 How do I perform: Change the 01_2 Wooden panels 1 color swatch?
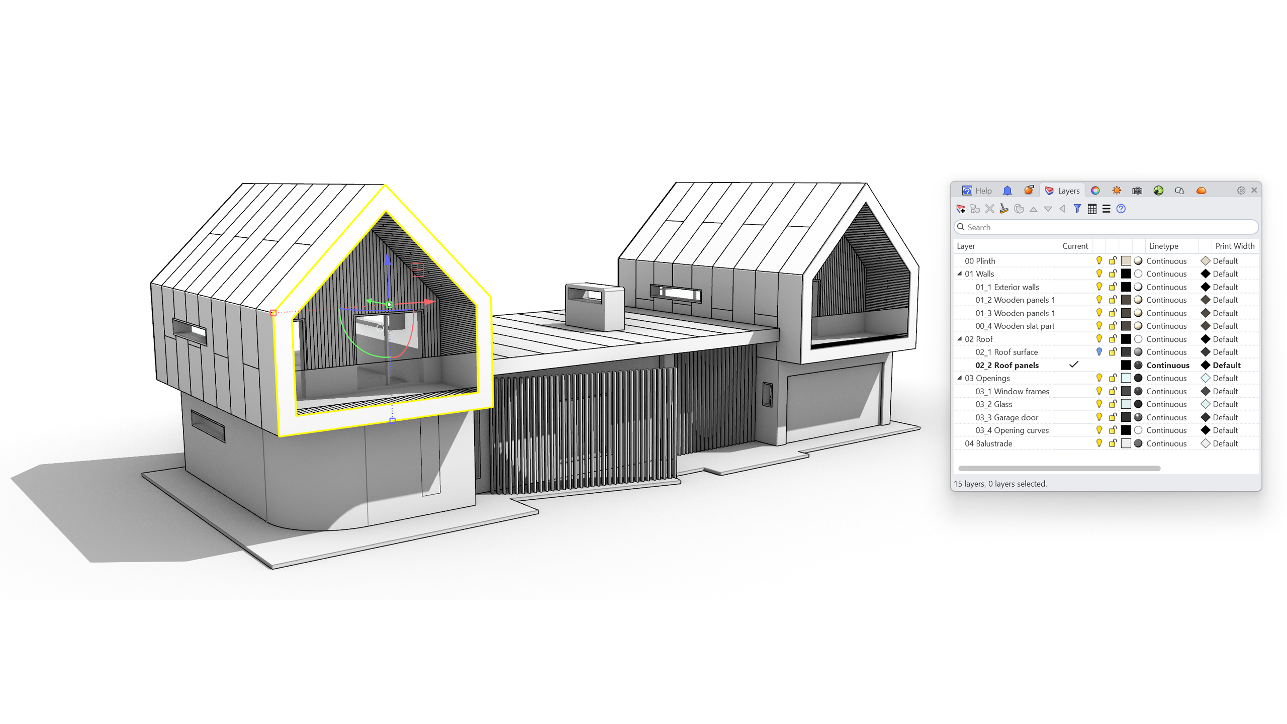(x=1126, y=300)
